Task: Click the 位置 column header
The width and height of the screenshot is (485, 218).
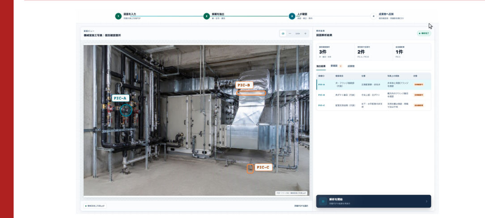Action: click(363, 76)
